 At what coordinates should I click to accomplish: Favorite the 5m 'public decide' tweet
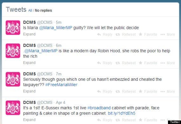pos(148,34)
